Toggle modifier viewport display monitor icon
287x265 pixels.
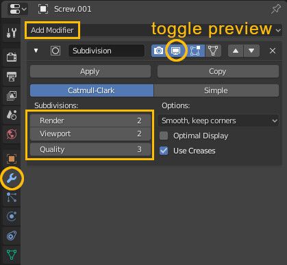pyautogui.click(x=176, y=51)
